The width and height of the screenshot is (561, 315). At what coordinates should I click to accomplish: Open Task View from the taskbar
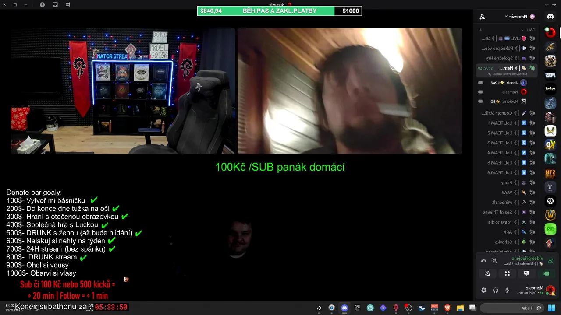tap(472, 308)
